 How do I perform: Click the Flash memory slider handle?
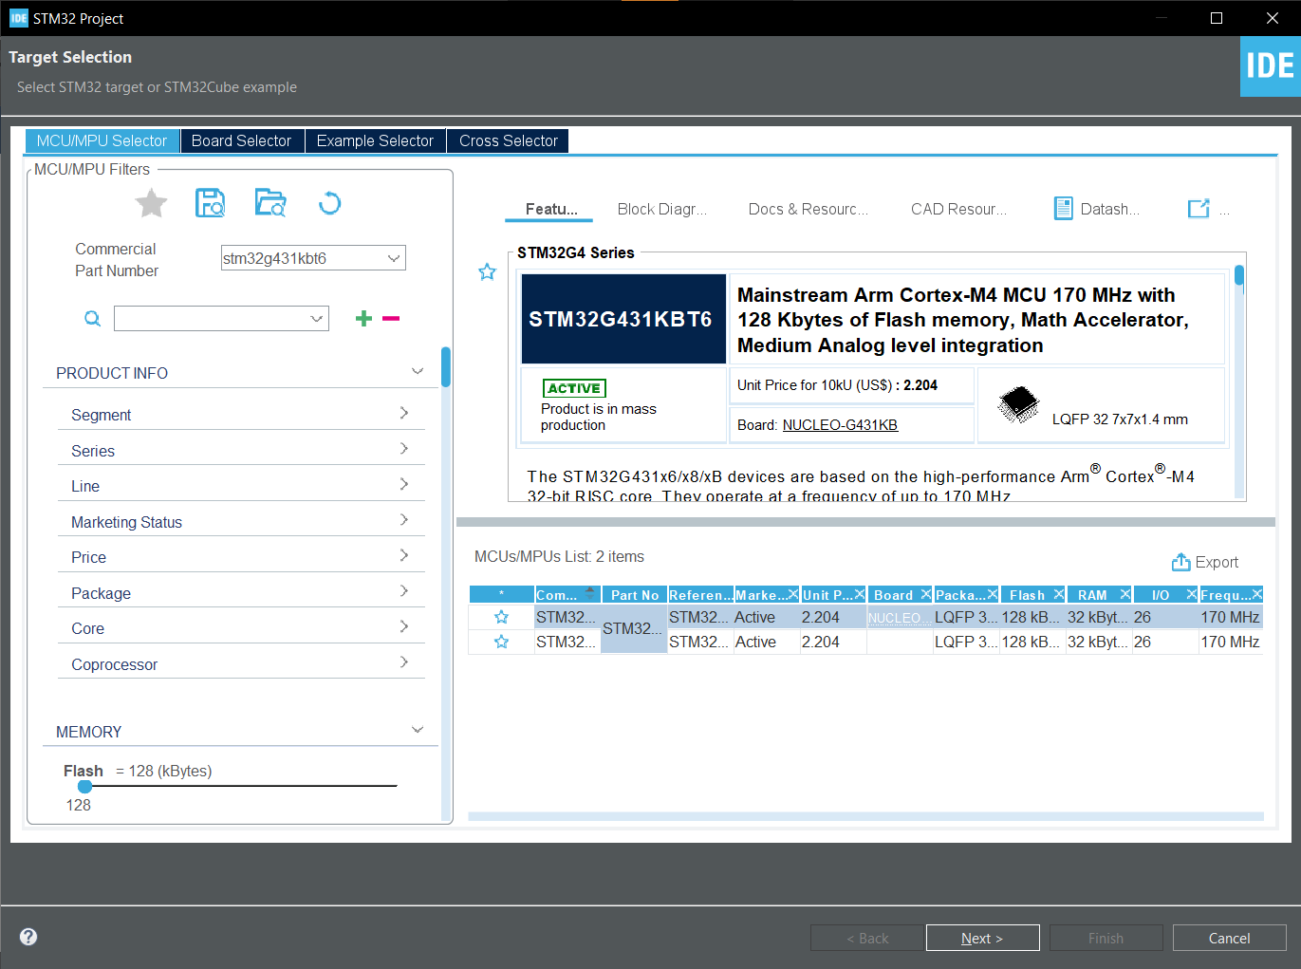tap(85, 786)
